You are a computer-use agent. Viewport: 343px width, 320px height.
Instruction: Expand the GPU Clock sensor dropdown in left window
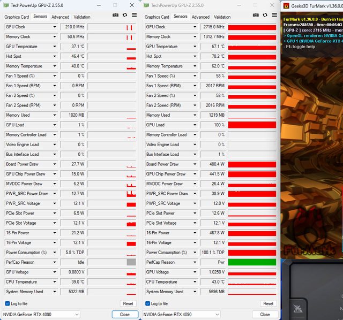55,27
